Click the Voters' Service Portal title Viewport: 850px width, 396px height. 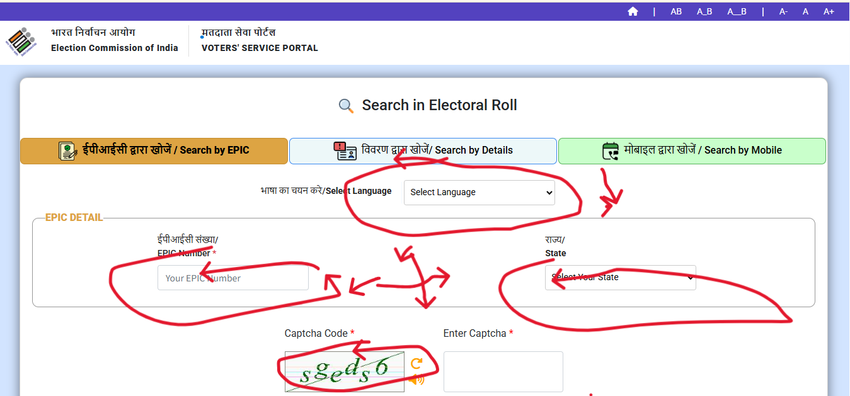(260, 48)
